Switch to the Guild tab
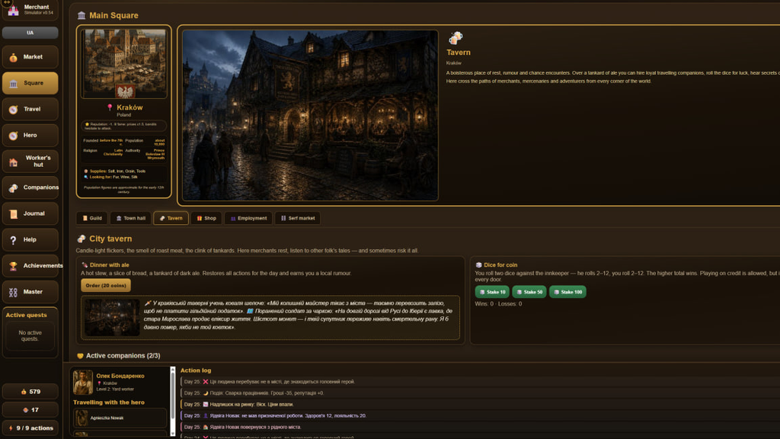 coord(92,218)
